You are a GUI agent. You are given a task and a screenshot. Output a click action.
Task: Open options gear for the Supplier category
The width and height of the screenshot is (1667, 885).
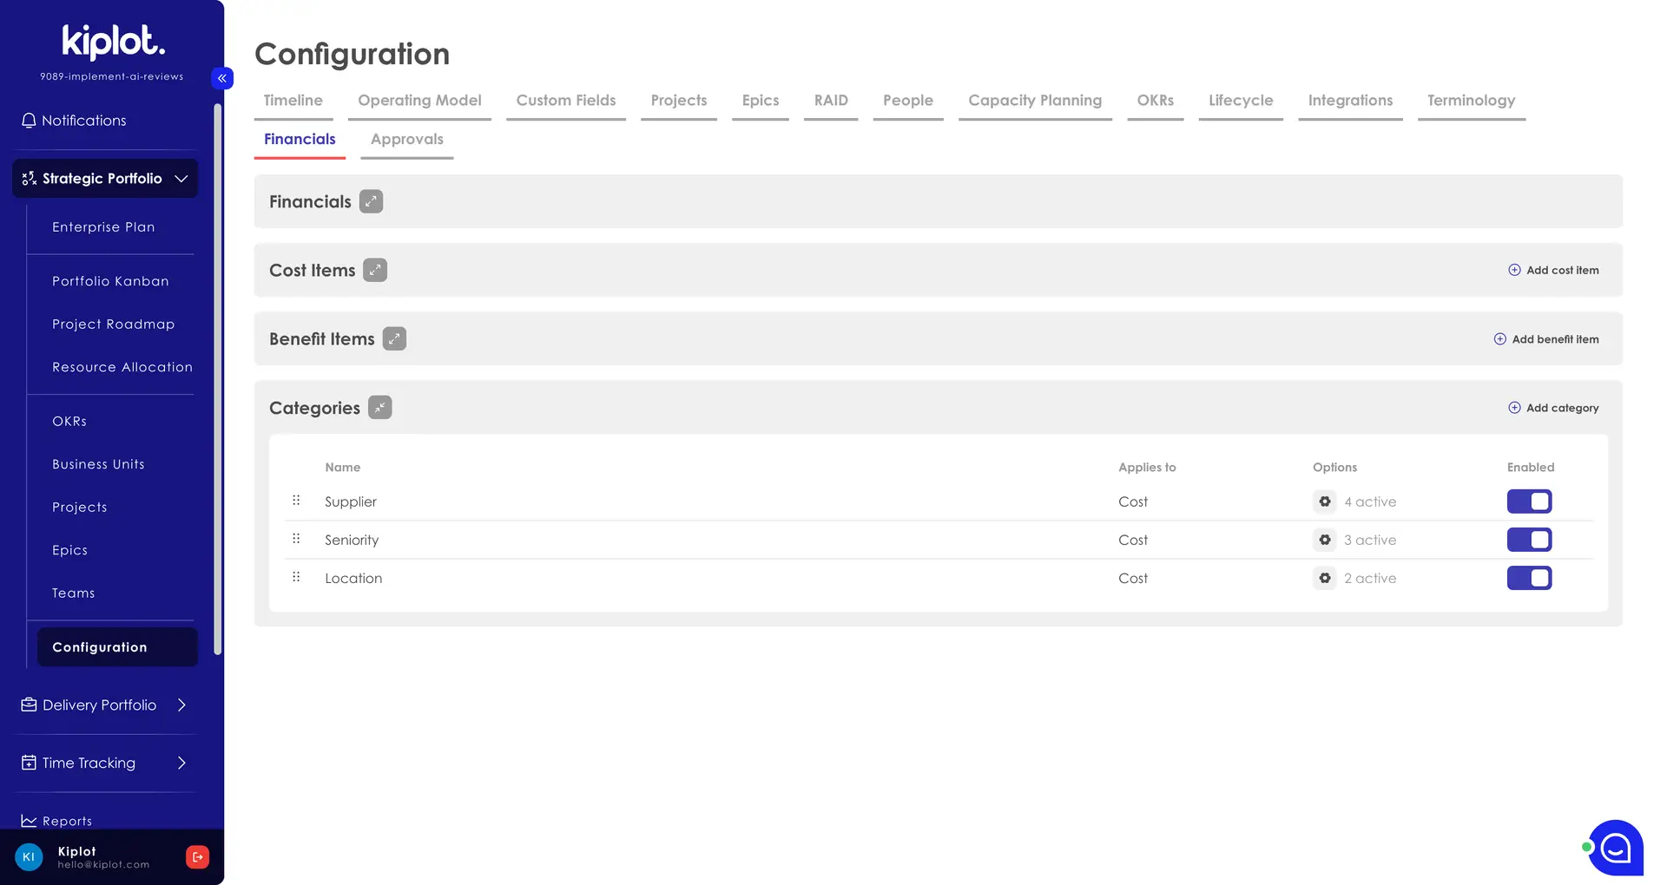coord(1324,501)
